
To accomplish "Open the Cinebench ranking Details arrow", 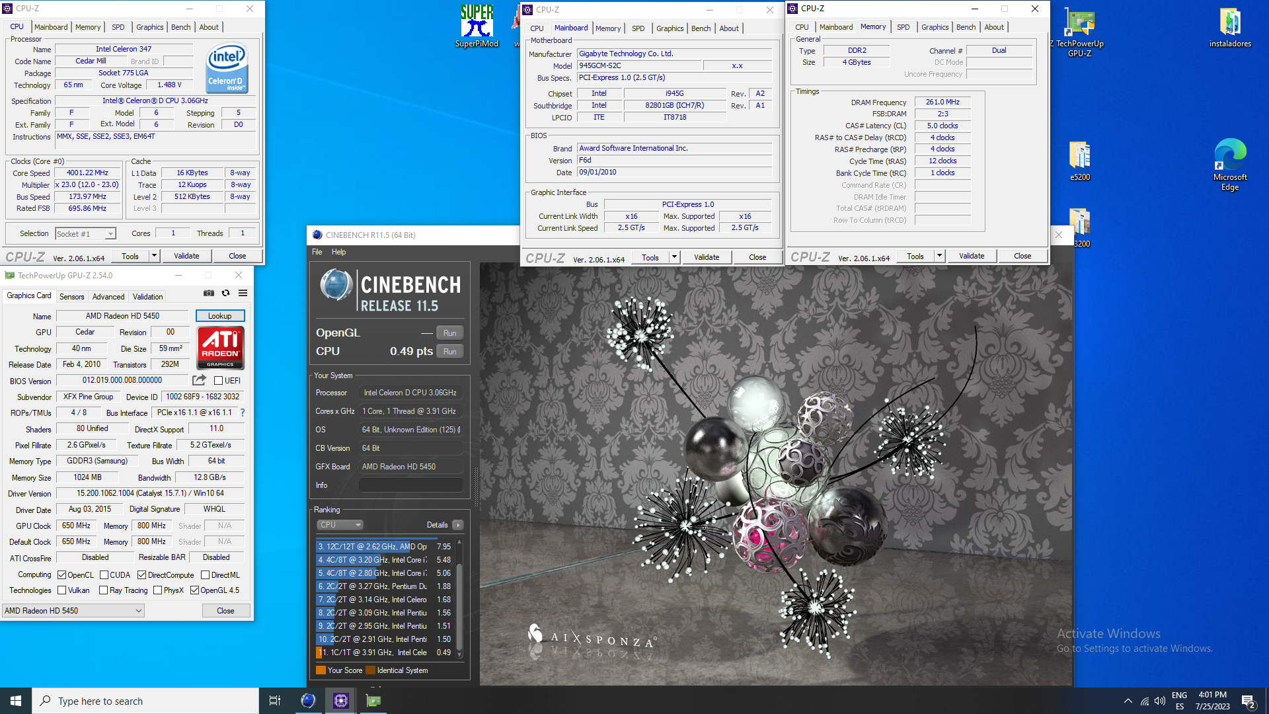I will point(458,525).
